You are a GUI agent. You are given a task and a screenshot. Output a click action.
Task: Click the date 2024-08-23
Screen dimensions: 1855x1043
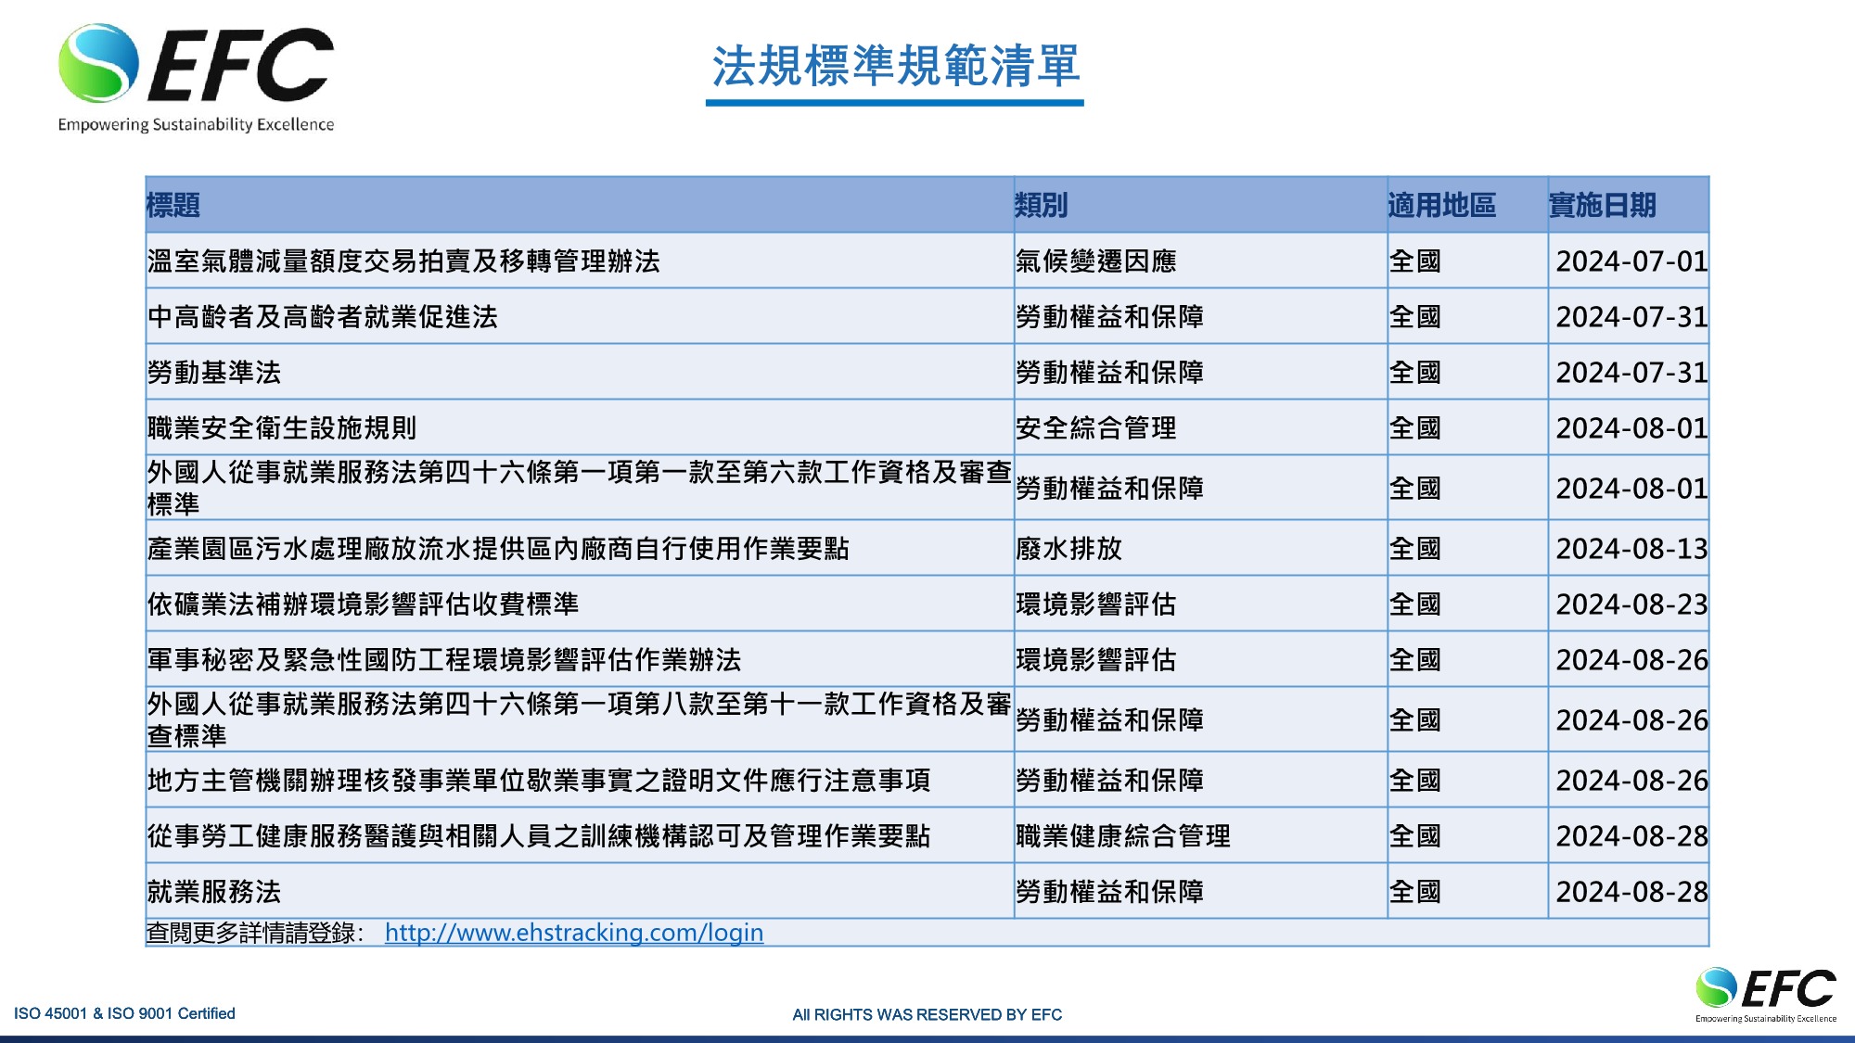1631,604
